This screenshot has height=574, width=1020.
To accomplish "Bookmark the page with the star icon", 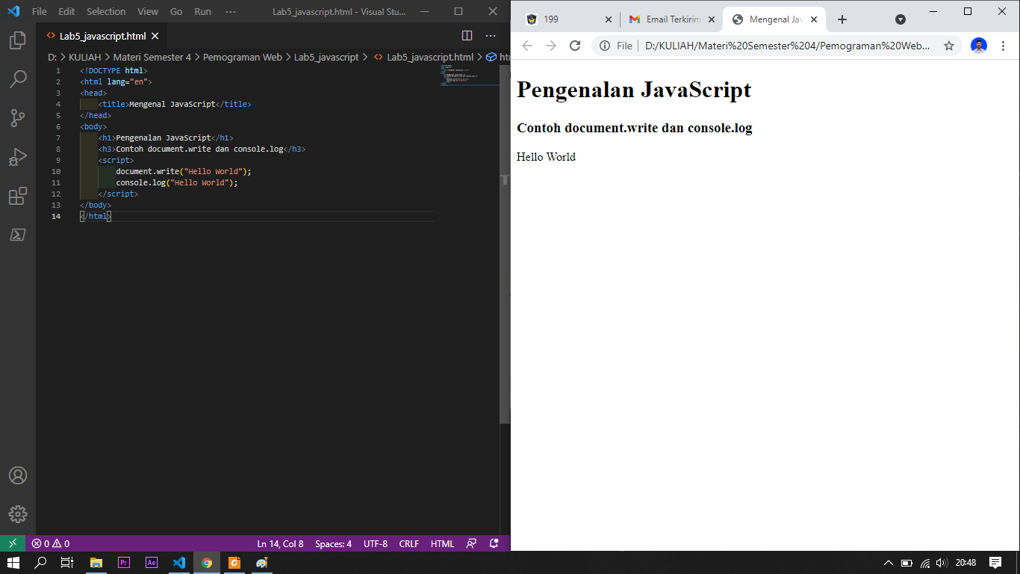I will point(948,46).
